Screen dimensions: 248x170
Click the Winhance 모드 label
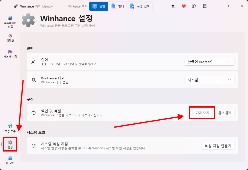[x=77, y=6]
